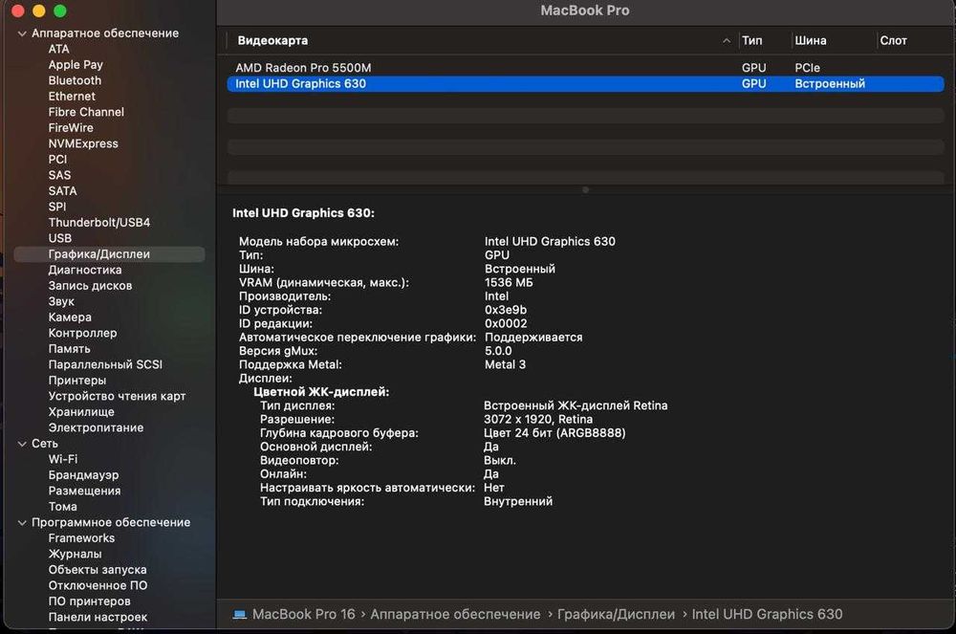The image size is (956, 634).
Task: Collapse the Аппаратное обеспечение section
Action: (x=22, y=33)
